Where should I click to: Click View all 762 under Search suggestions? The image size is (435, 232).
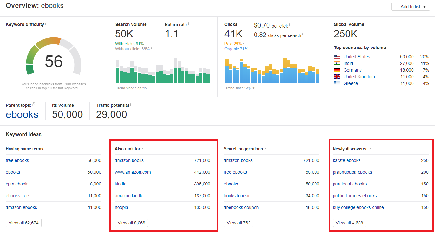tap(238, 223)
